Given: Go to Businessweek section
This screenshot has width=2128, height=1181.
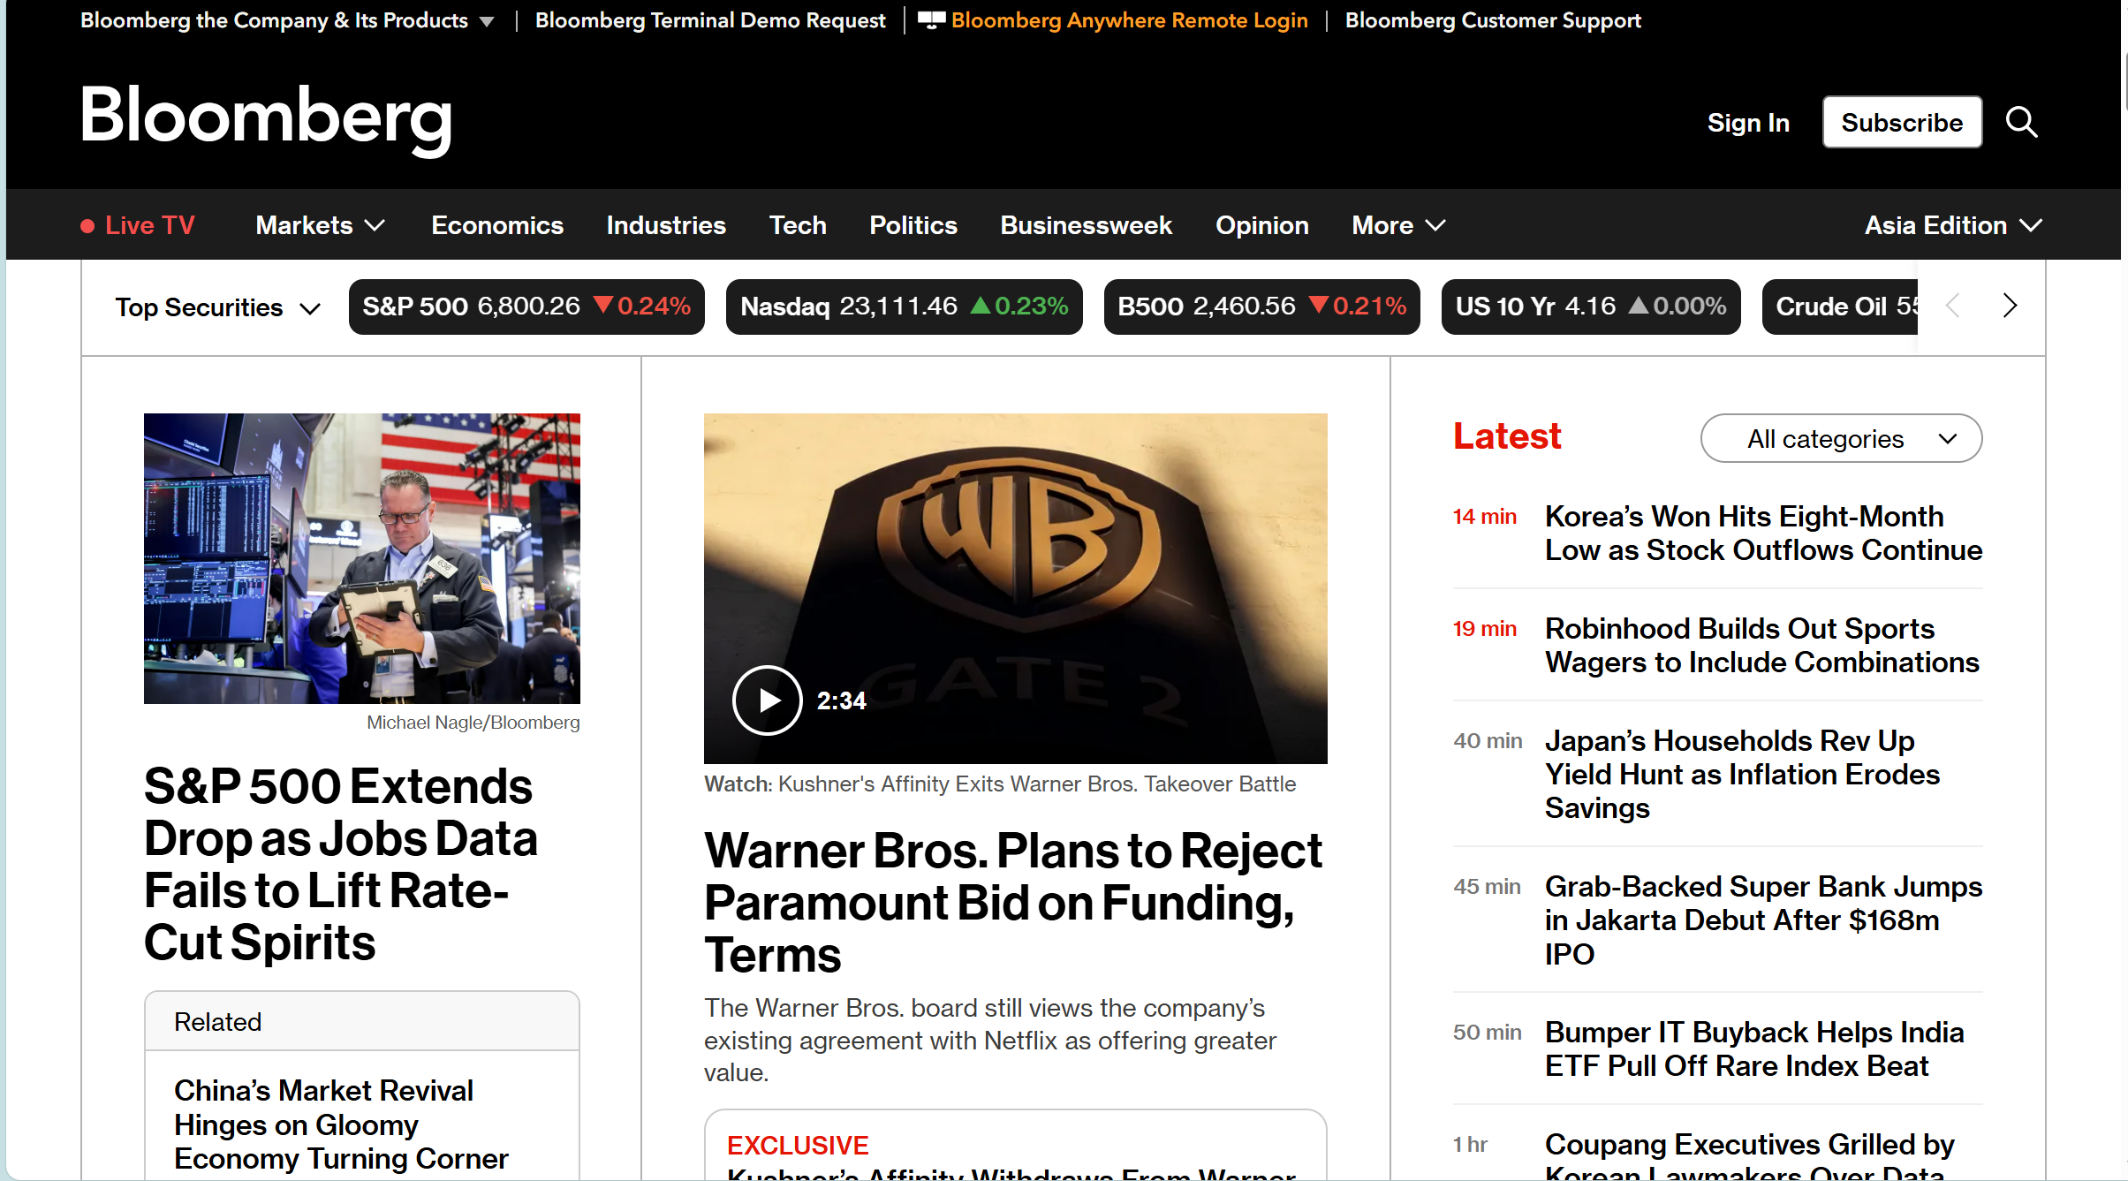Looking at the screenshot, I should pyautogui.click(x=1086, y=225).
